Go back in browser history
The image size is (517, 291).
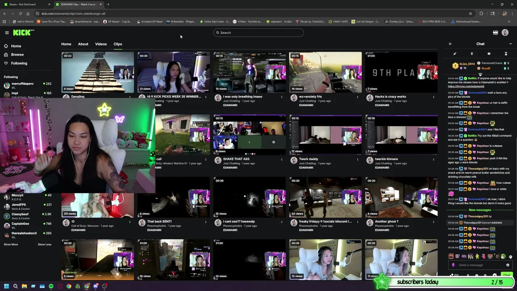(x=5, y=13)
